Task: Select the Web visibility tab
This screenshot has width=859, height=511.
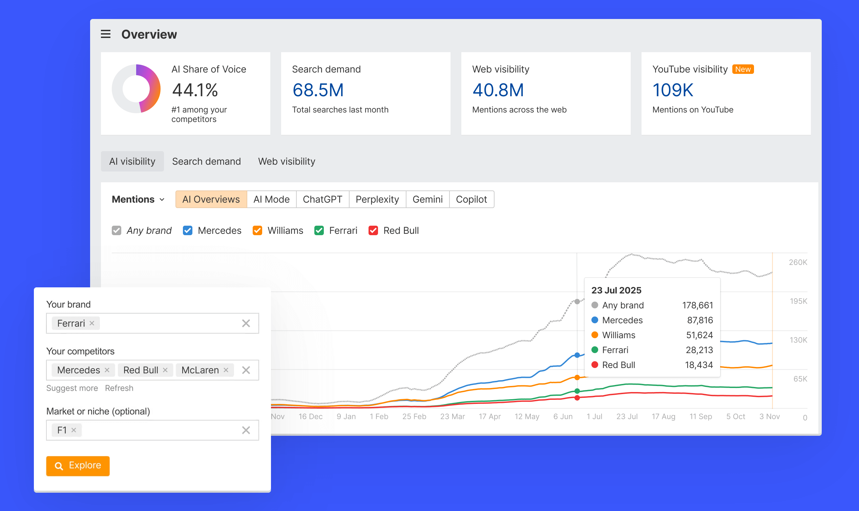Action: click(286, 161)
